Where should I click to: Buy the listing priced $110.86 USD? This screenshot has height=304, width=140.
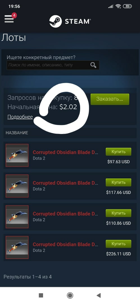[119, 213]
